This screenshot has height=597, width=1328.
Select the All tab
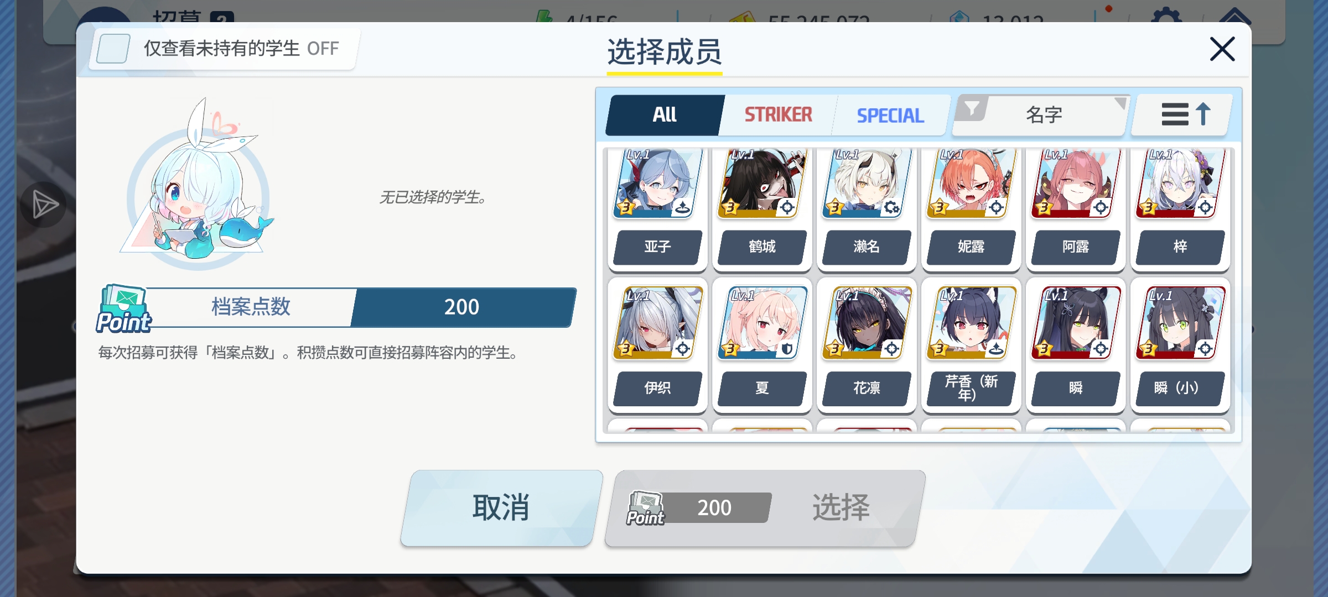point(665,115)
